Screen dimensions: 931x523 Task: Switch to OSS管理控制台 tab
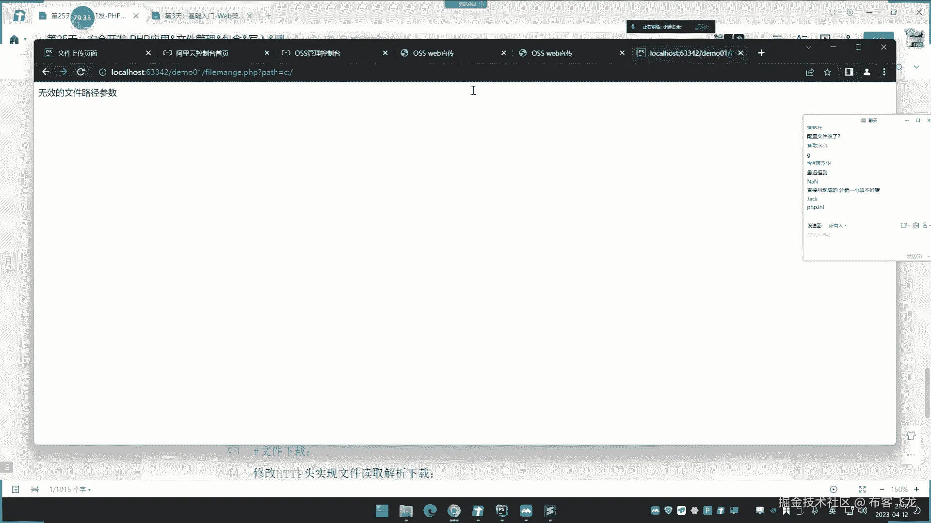coord(318,53)
